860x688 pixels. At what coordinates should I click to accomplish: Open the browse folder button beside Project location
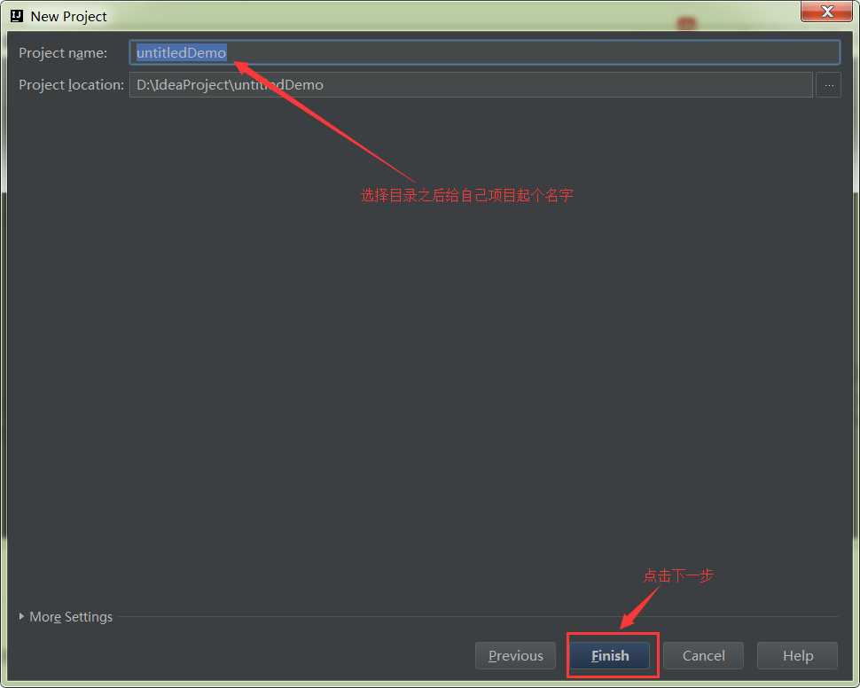click(828, 85)
